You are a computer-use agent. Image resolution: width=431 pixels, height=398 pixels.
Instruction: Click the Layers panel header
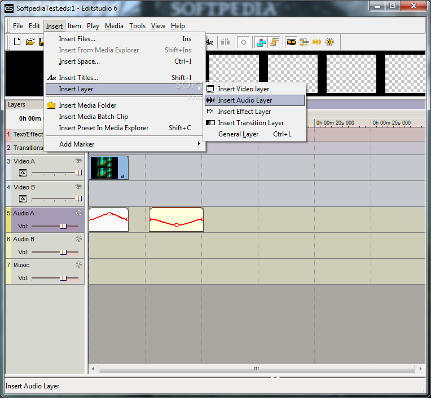click(25, 104)
